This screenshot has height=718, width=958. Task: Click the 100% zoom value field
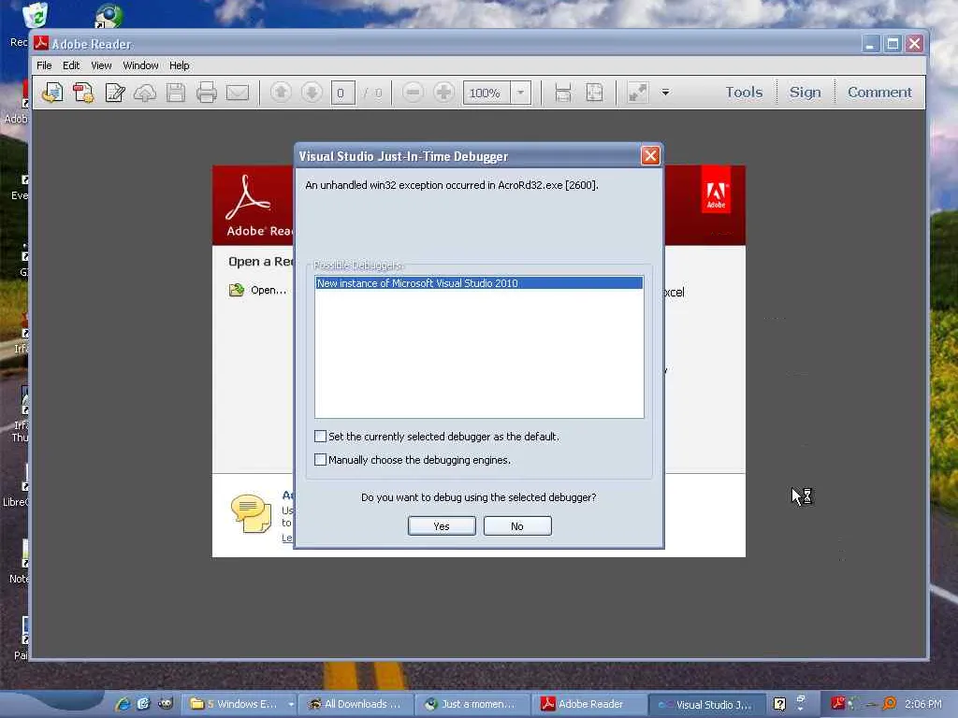tap(486, 93)
